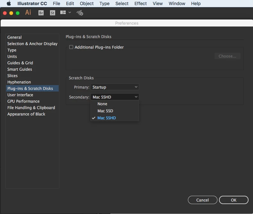Open the Object menu

tap(87, 4)
